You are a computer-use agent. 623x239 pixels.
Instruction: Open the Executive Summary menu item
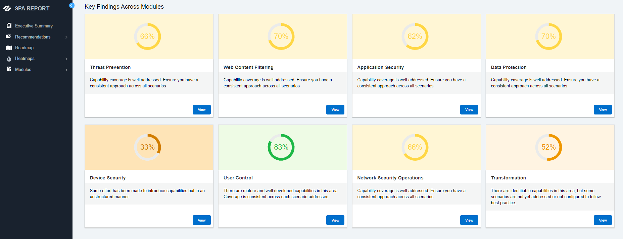click(x=34, y=26)
